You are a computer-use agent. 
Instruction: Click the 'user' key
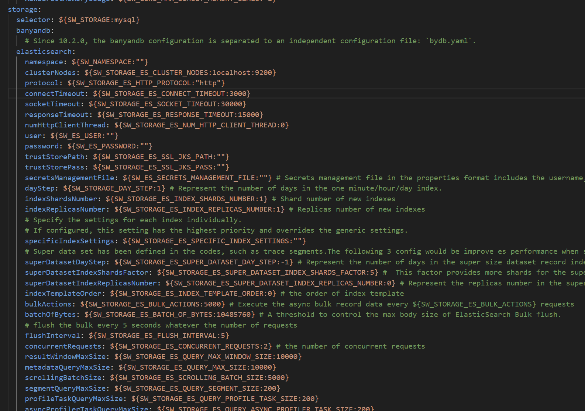click(x=33, y=136)
